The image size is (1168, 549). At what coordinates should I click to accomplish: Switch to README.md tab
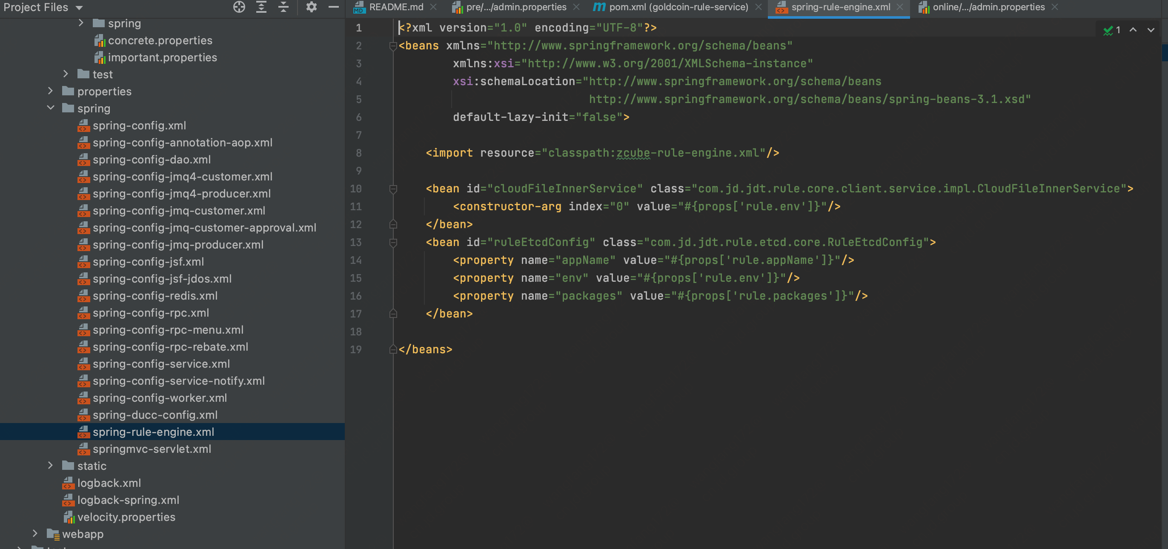[x=396, y=7]
